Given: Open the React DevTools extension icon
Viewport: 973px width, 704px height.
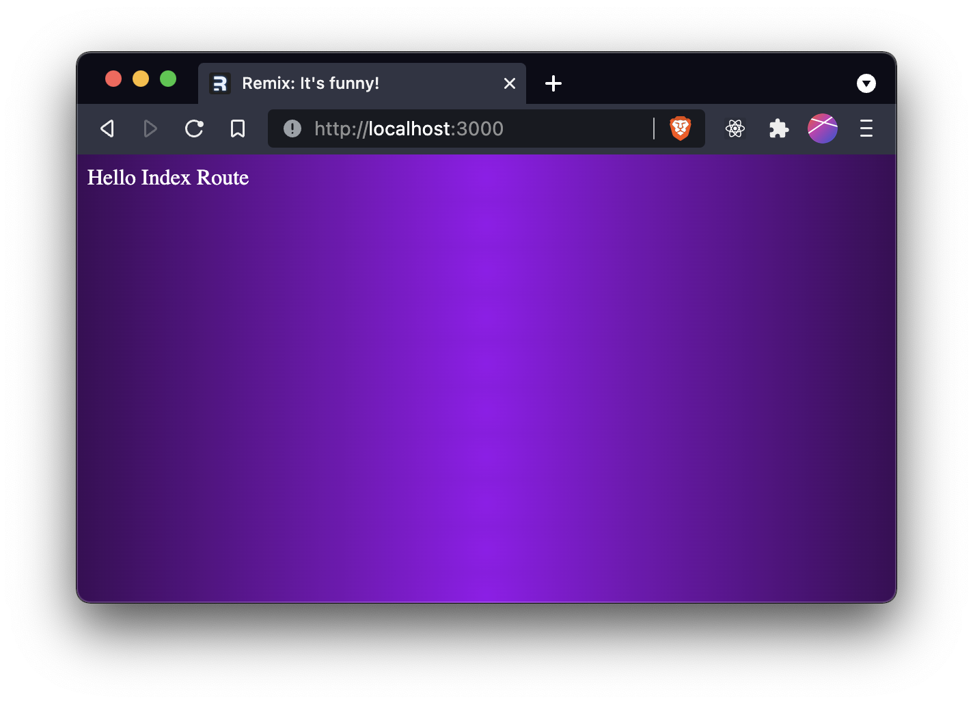Looking at the screenshot, I should (735, 128).
